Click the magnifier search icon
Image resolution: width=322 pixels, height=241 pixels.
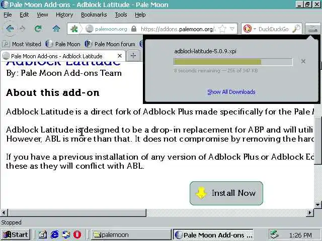click(x=296, y=29)
